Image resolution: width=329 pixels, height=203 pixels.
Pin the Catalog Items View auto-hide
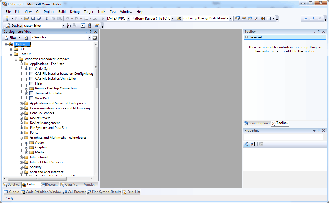pos(90,32)
